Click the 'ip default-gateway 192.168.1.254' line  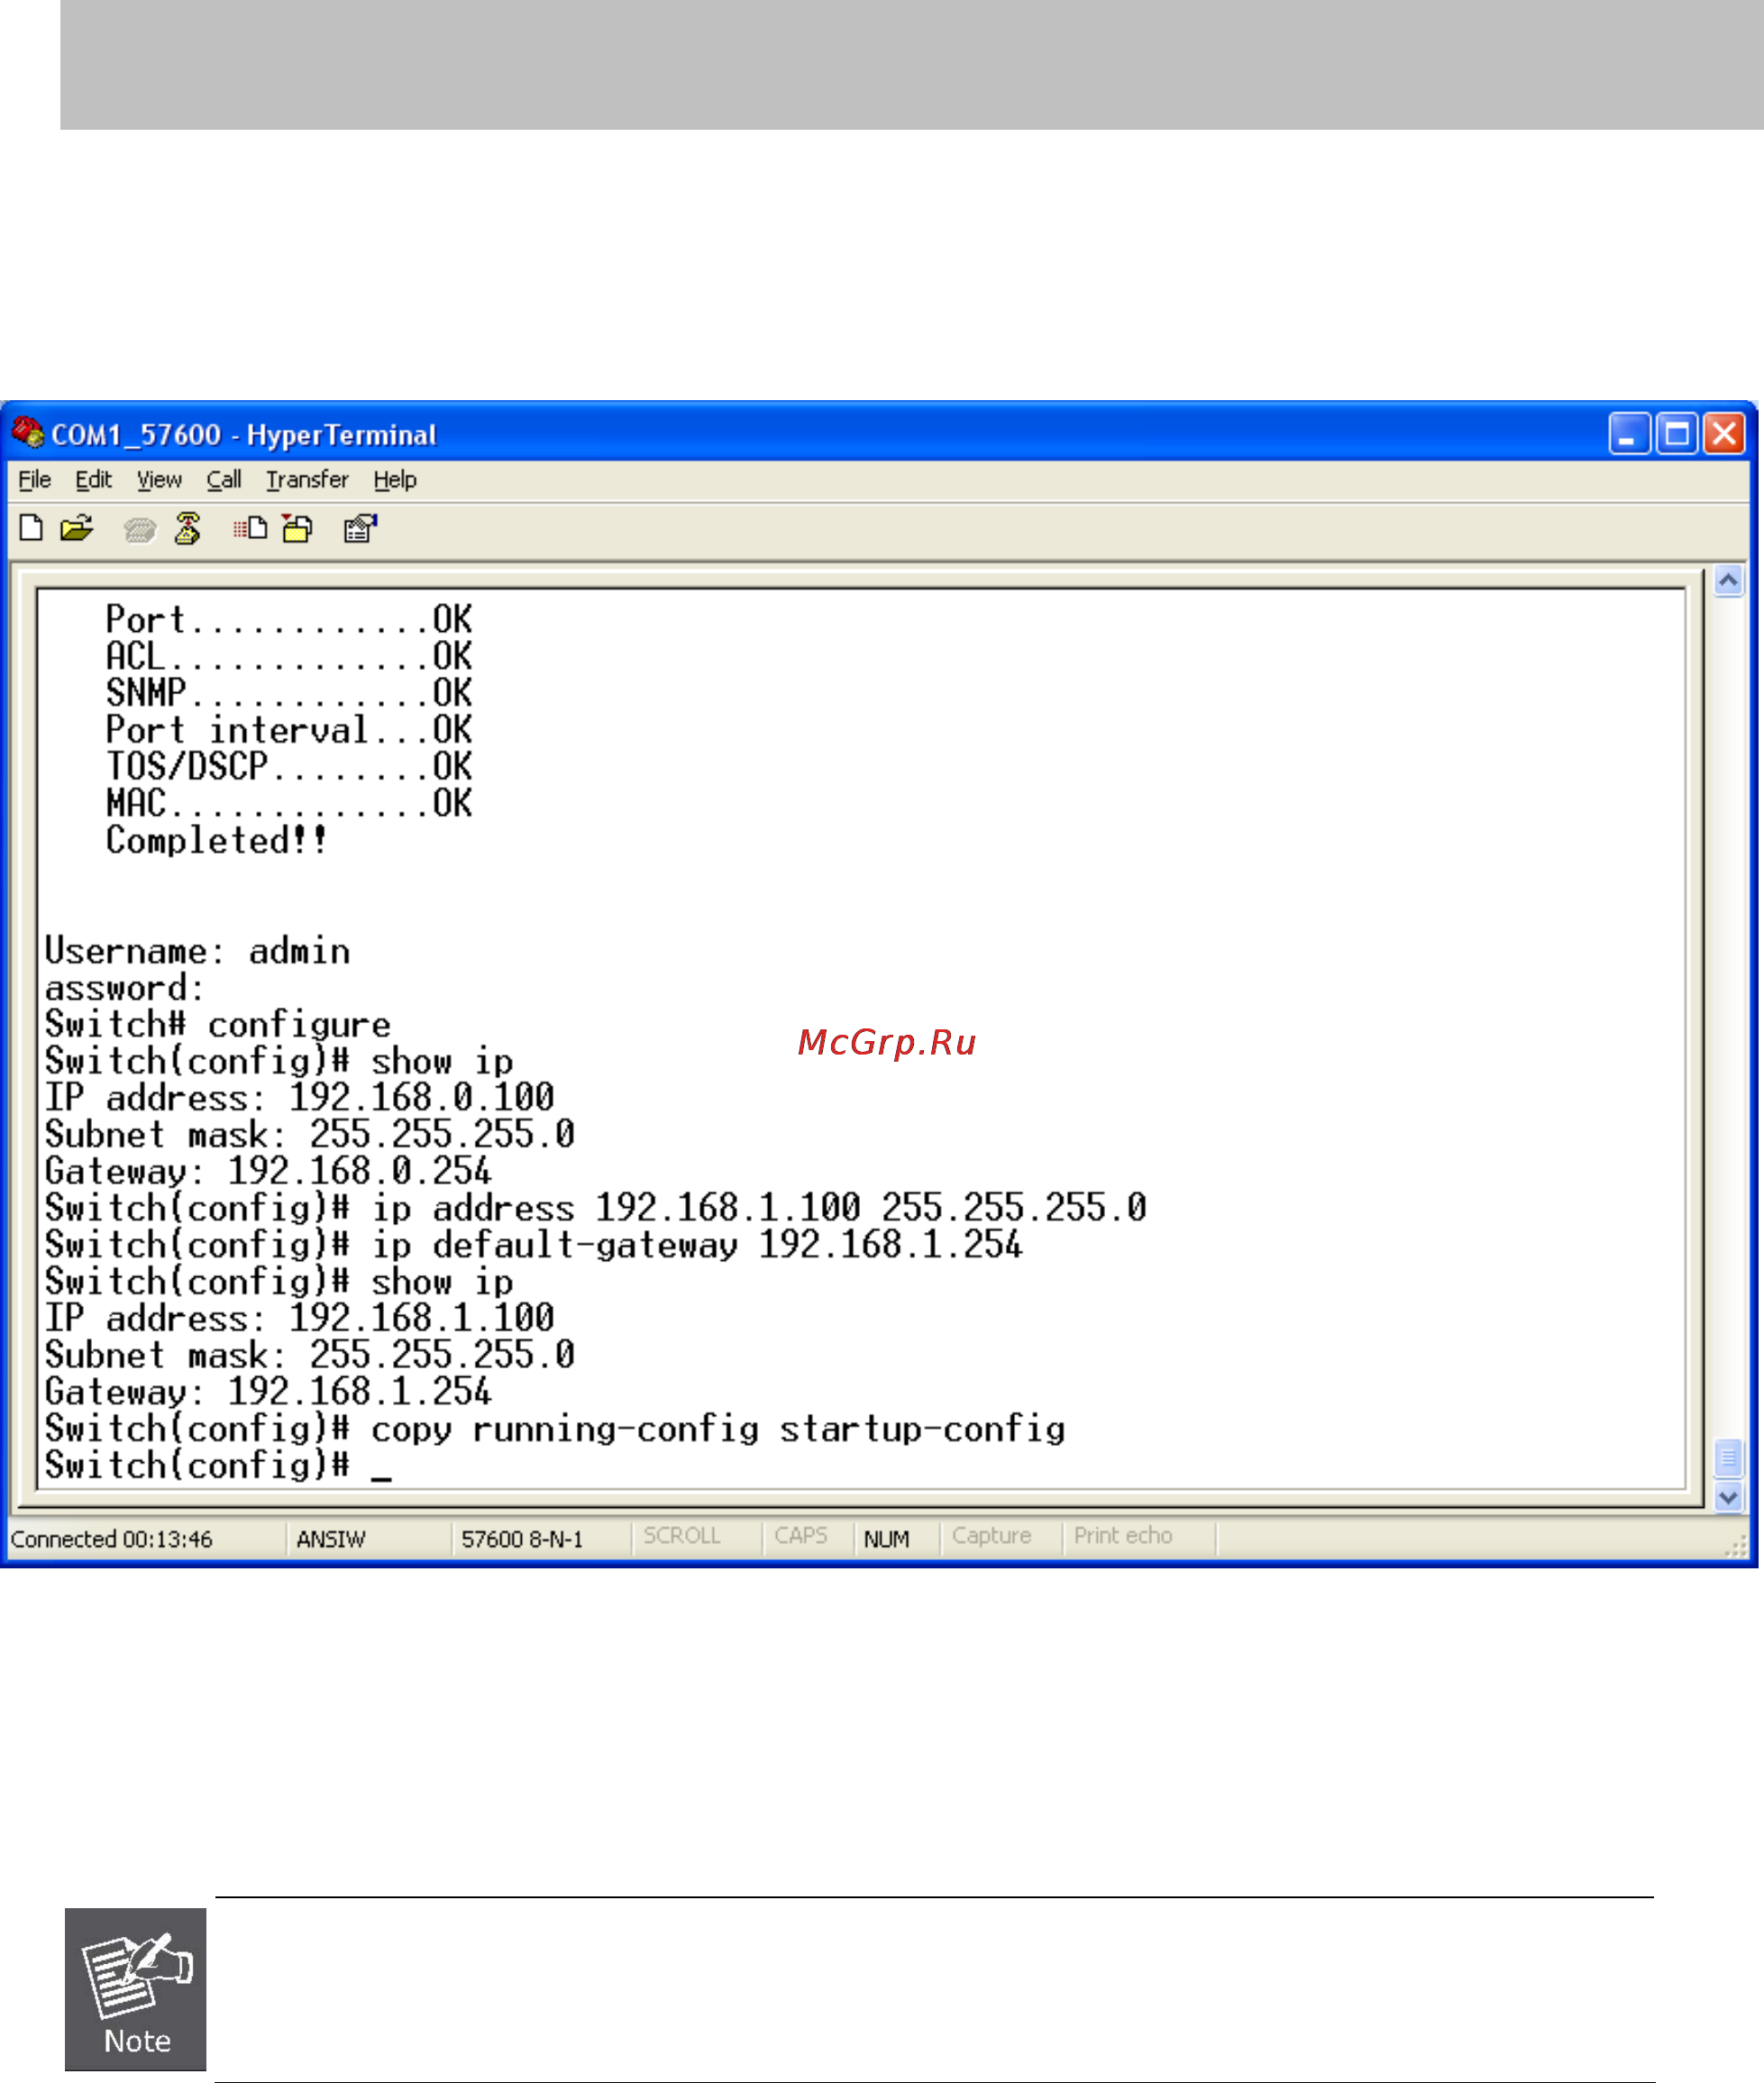click(534, 1245)
